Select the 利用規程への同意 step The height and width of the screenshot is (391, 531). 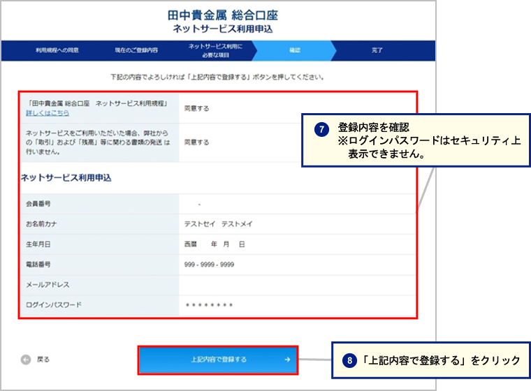[57, 50]
